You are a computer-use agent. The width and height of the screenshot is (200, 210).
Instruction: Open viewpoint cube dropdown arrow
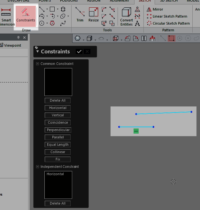121,40
